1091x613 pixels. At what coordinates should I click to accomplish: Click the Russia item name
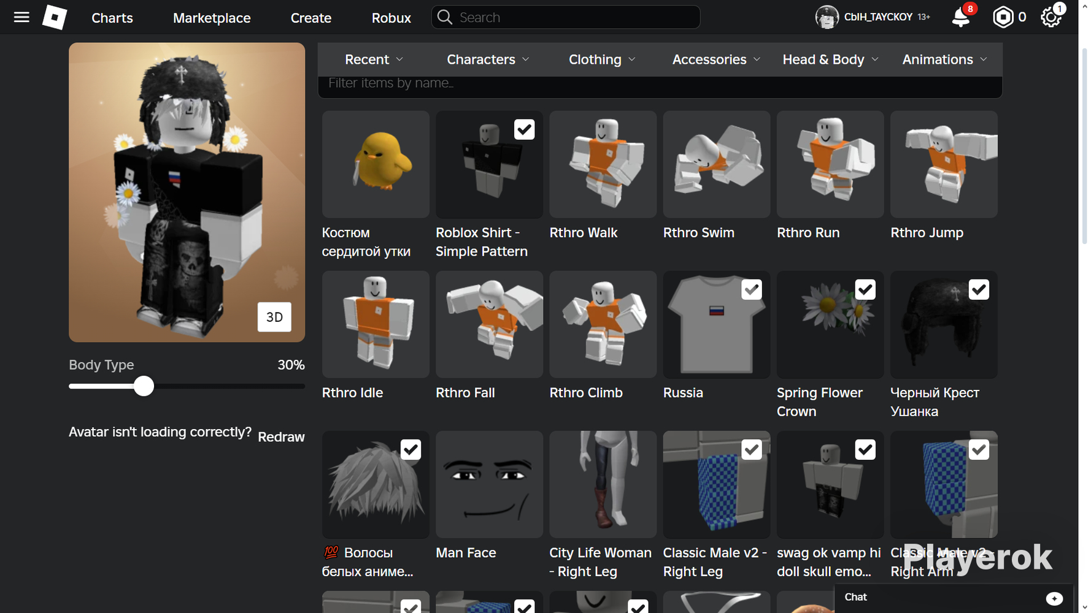pos(683,393)
